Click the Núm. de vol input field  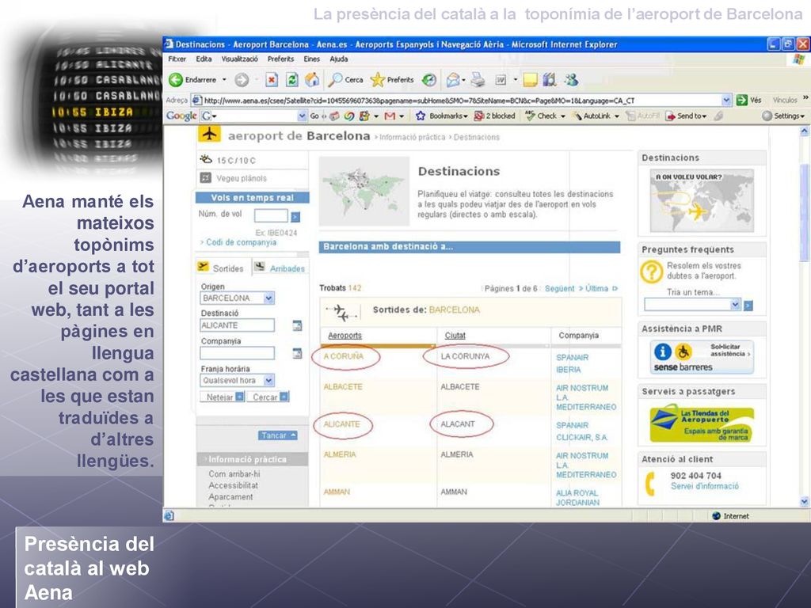click(271, 216)
